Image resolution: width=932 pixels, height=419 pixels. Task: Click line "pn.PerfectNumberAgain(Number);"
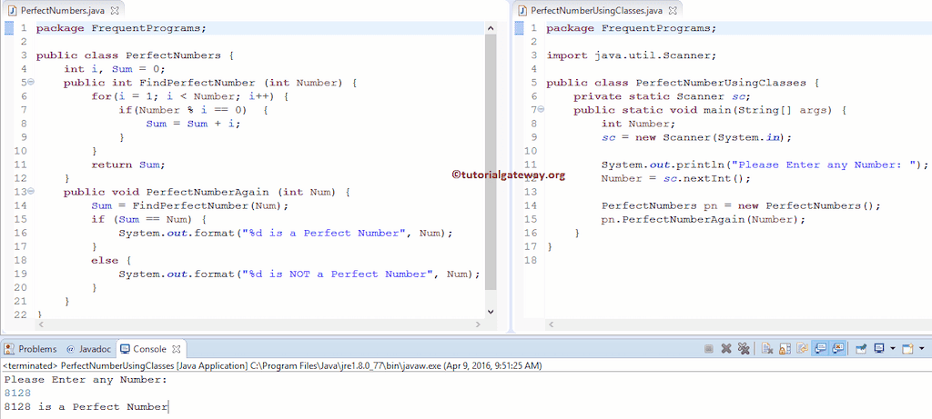(704, 219)
